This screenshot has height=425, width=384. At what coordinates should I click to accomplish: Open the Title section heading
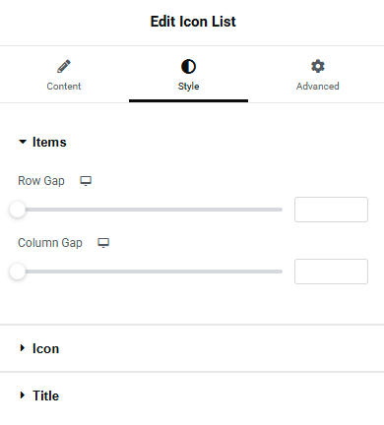(45, 395)
